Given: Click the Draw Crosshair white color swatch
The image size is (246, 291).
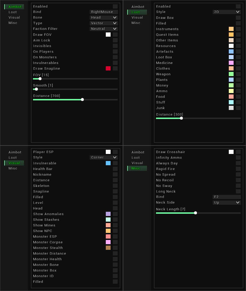Looking at the screenshot, I should coord(231,152).
